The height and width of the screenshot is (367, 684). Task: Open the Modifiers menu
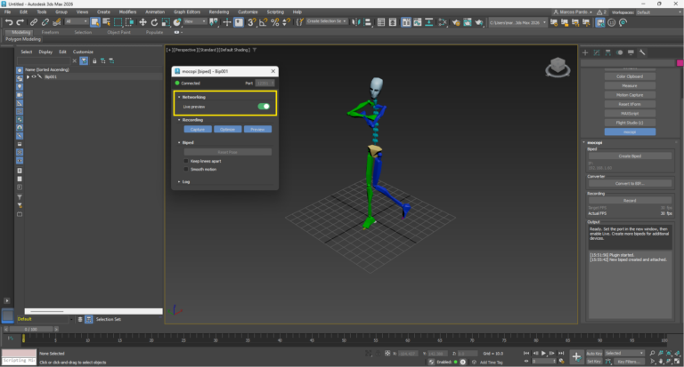[127, 12]
